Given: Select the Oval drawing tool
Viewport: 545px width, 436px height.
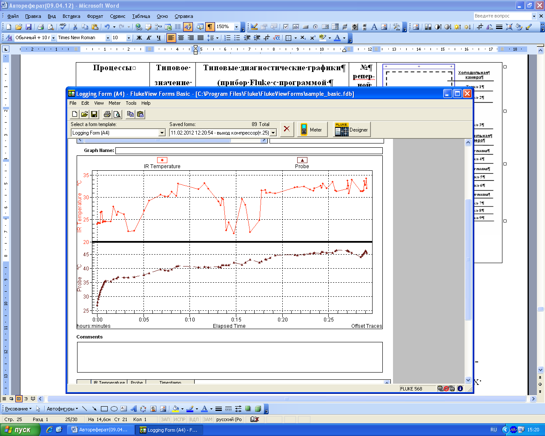Looking at the screenshot, I should 114,409.
